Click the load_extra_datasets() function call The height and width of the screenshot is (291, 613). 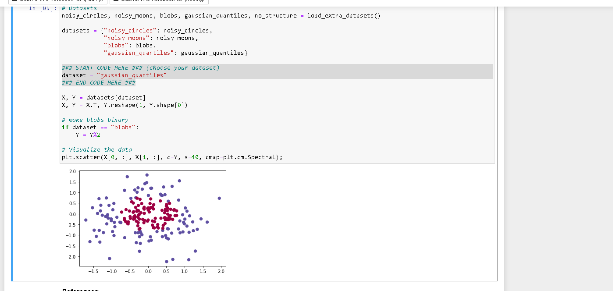click(x=343, y=16)
